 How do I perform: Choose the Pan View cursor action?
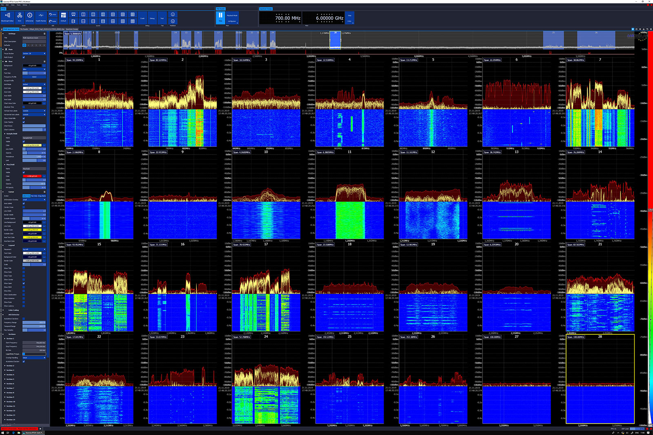click(x=34, y=196)
